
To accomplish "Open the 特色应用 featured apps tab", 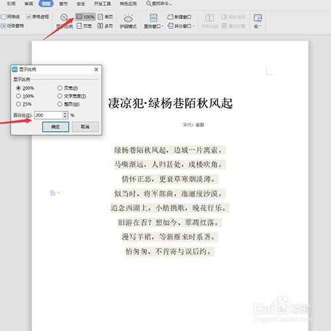I will click(128, 3).
